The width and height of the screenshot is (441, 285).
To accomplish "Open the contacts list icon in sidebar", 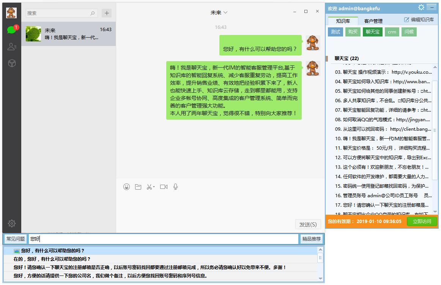I will point(12,46).
